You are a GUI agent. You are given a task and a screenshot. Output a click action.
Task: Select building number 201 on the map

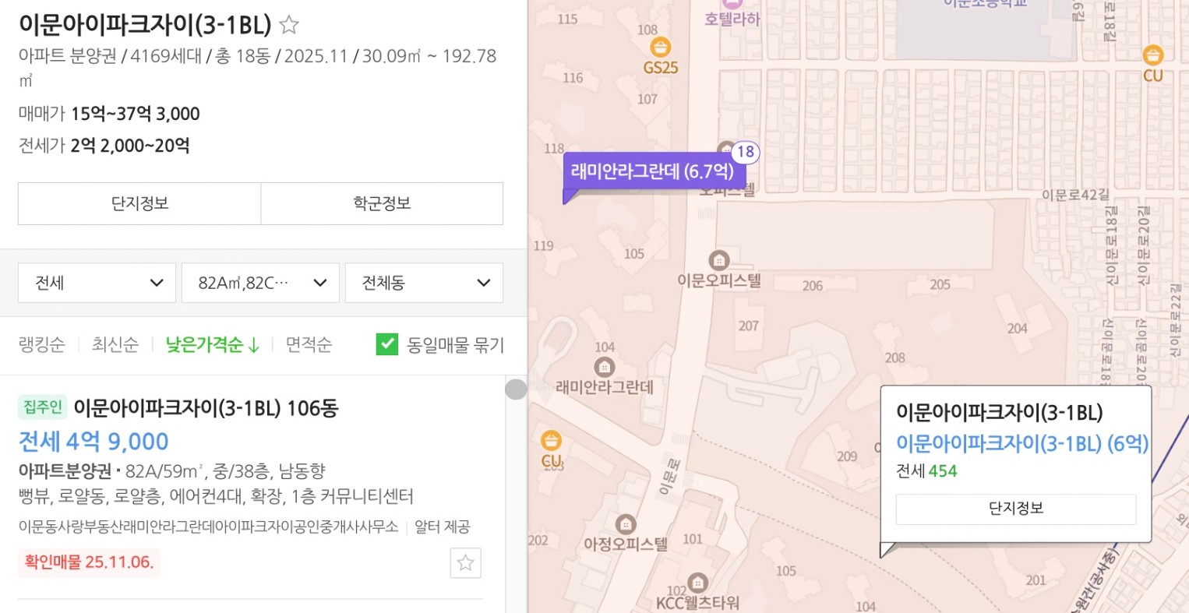pyautogui.click(x=1036, y=580)
